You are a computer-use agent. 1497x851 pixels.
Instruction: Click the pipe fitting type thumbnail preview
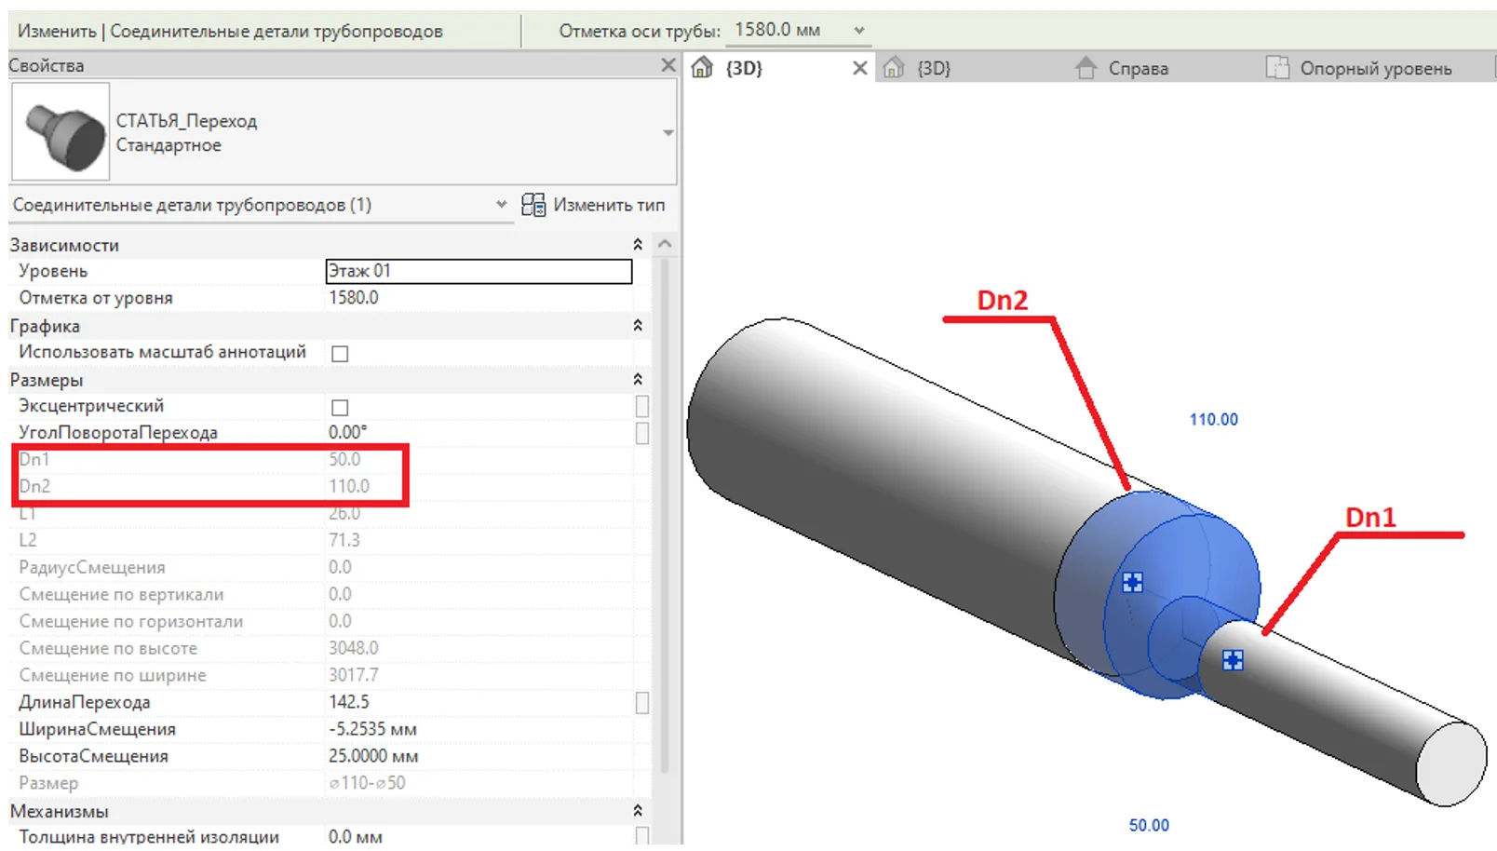pyautogui.click(x=61, y=132)
